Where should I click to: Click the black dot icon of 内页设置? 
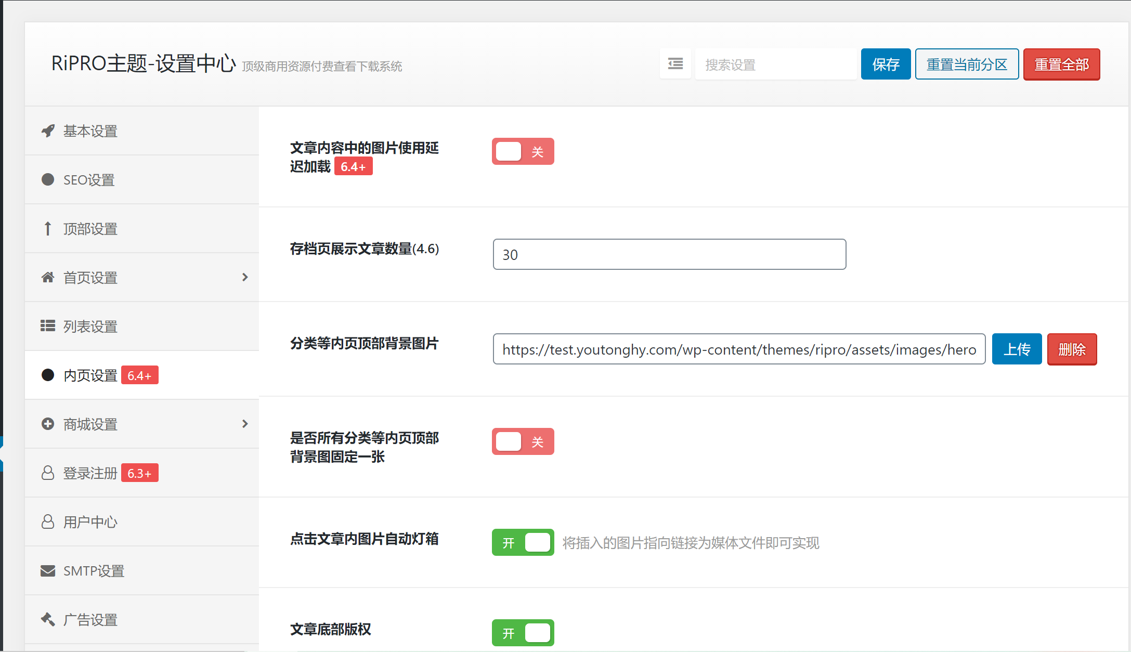(48, 375)
